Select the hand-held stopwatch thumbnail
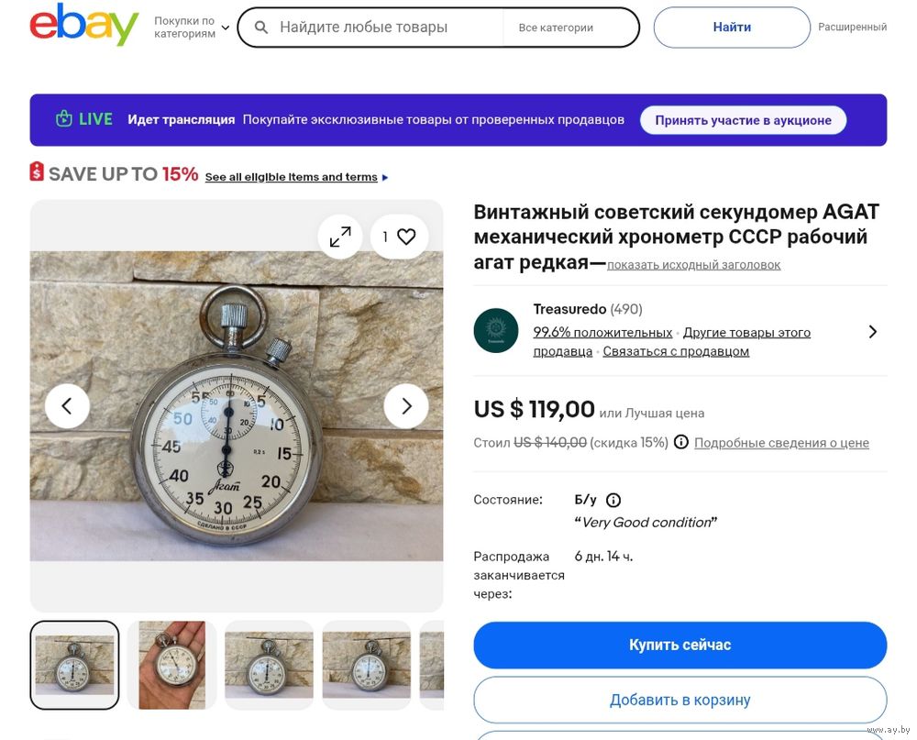The image size is (917, 740). [171, 665]
